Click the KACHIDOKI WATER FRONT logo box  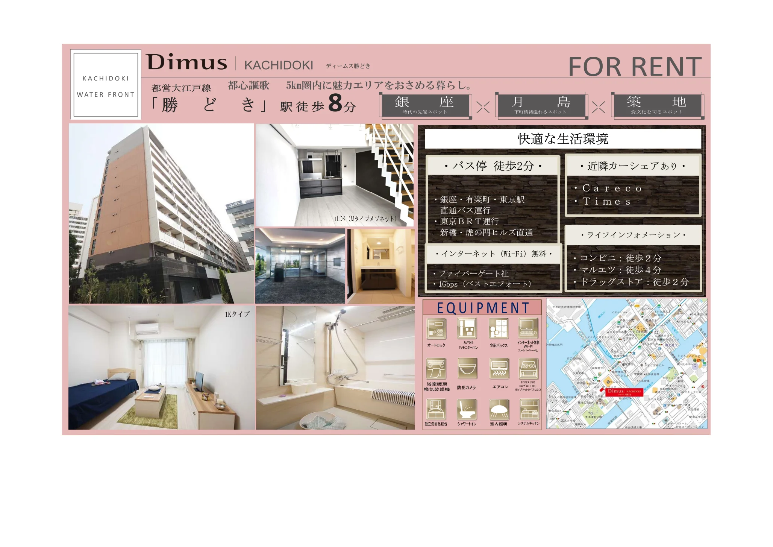106,85
